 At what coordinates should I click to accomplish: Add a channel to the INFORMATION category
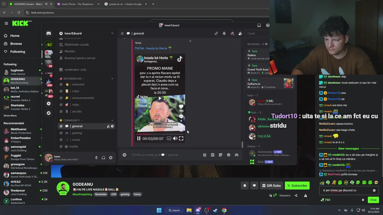112,79
